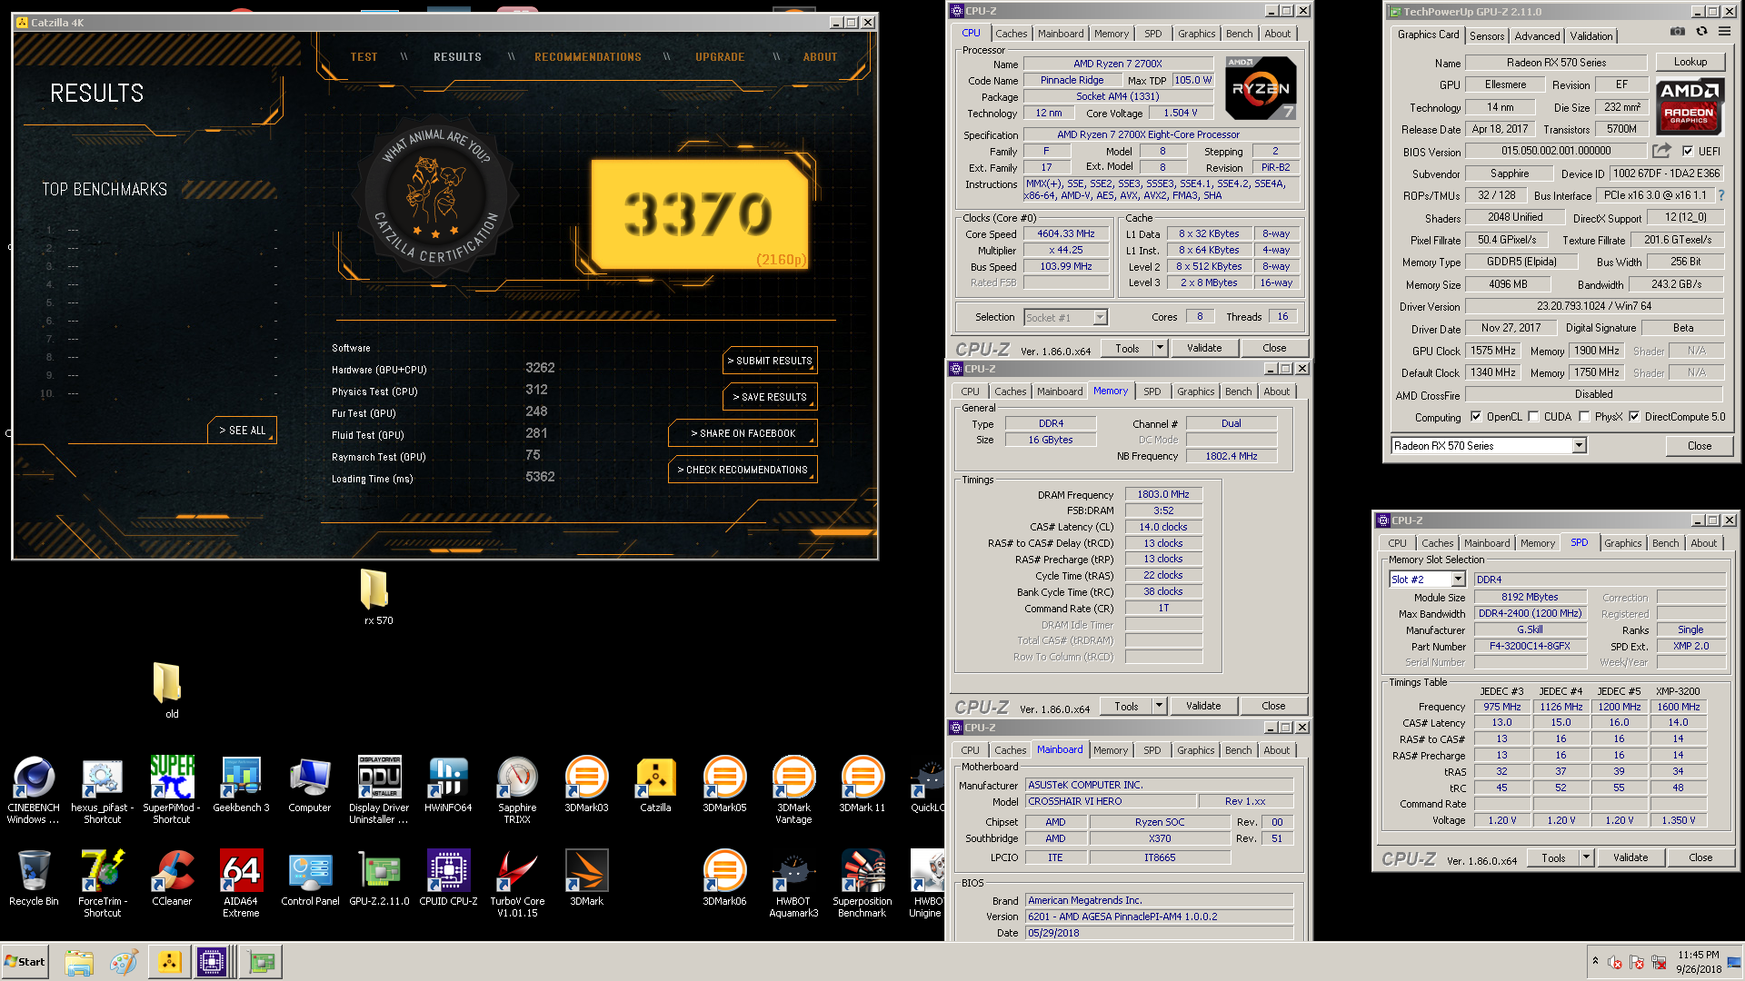The width and height of the screenshot is (1745, 981).
Task: Open Tools dropdown arrow in top CPU-Z window
Action: tap(1160, 348)
